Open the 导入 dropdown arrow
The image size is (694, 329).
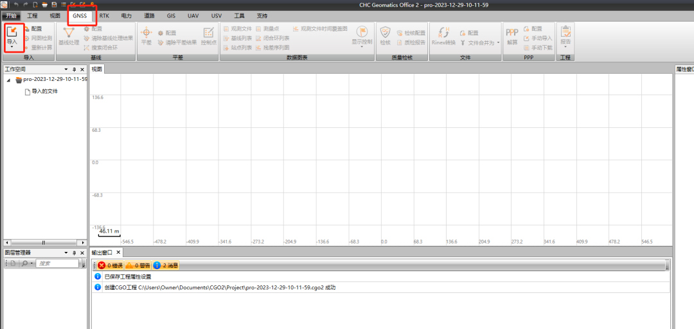[12, 47]
